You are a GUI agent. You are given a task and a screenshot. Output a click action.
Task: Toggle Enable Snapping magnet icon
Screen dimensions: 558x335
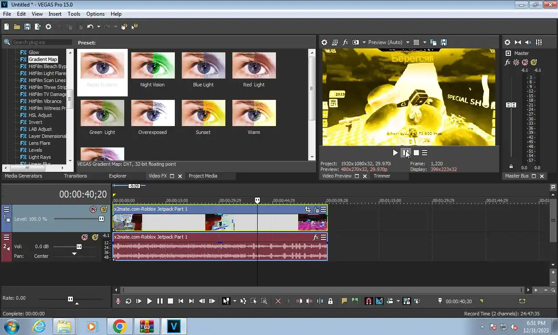point(368,301)
